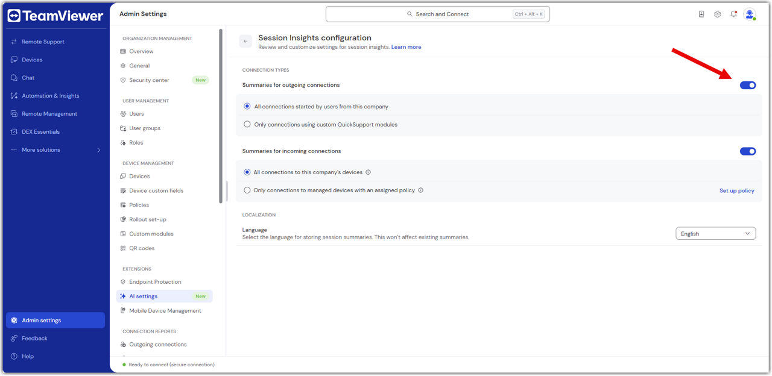Click info icon beside assigned policy option
The width and height of the screenshot is (772, 376).
click(420, 190)
